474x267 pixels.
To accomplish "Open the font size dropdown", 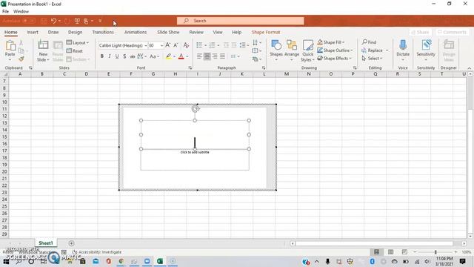I will click(x=161, y=45).
